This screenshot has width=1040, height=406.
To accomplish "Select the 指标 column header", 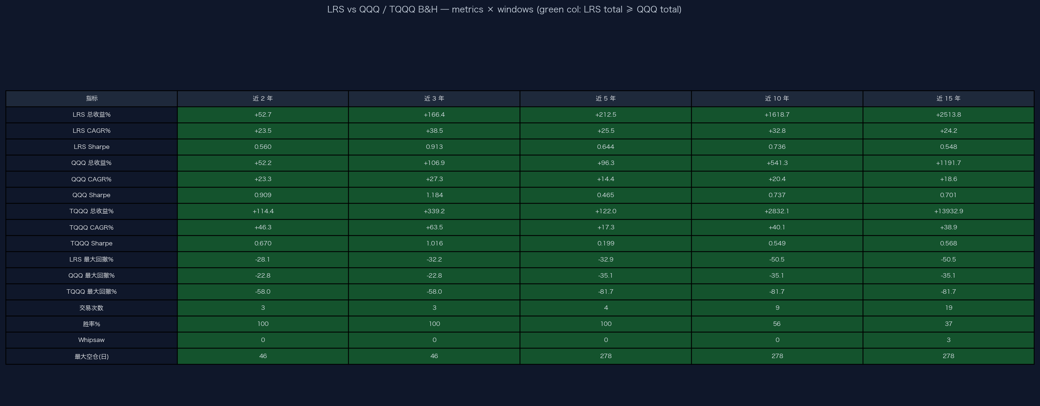I will click(x=92, y=98).
